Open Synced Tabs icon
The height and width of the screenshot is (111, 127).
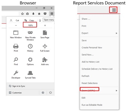click(30, 73)
